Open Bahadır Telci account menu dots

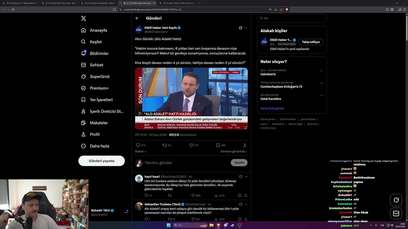126,212
